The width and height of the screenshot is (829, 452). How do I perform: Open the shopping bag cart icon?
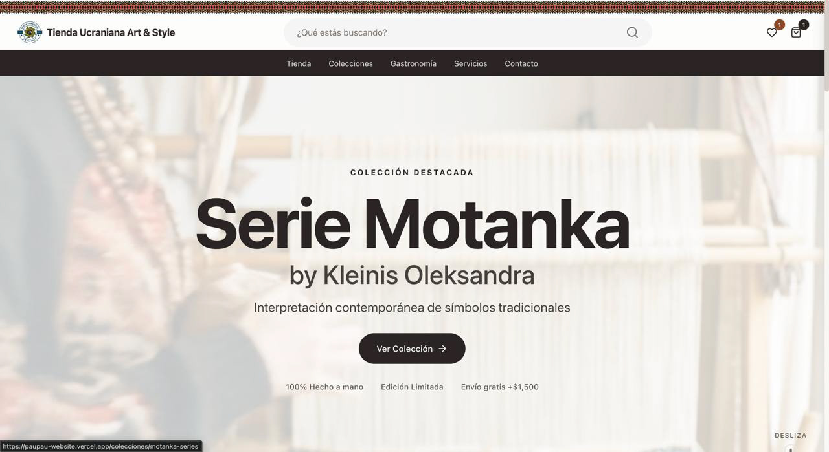click(x=796, y=32)
